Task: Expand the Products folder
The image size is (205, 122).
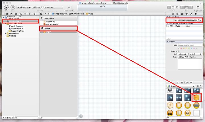Action: (5, 36)
